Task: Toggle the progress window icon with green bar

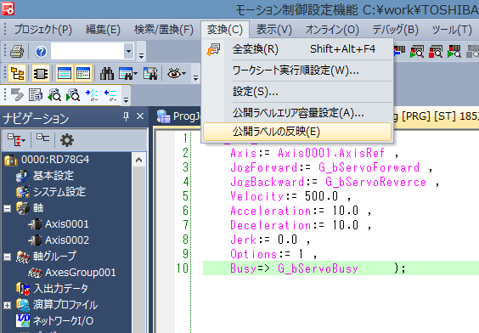Action: coord(83,74)
